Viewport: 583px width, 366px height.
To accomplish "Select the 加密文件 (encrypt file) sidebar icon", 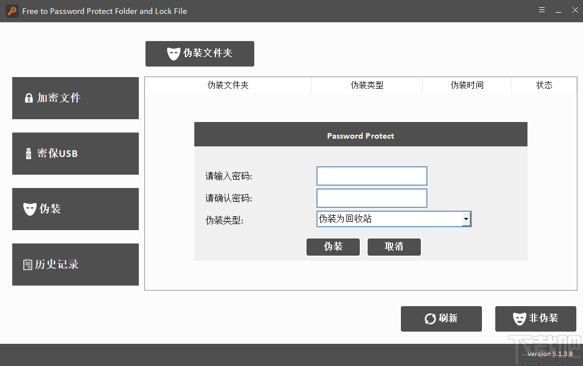I will [x=29, y=98].
